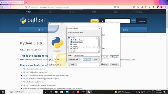
Task: Select Alin Ionut Toader user folder
Action: click(x=78, y=42)
